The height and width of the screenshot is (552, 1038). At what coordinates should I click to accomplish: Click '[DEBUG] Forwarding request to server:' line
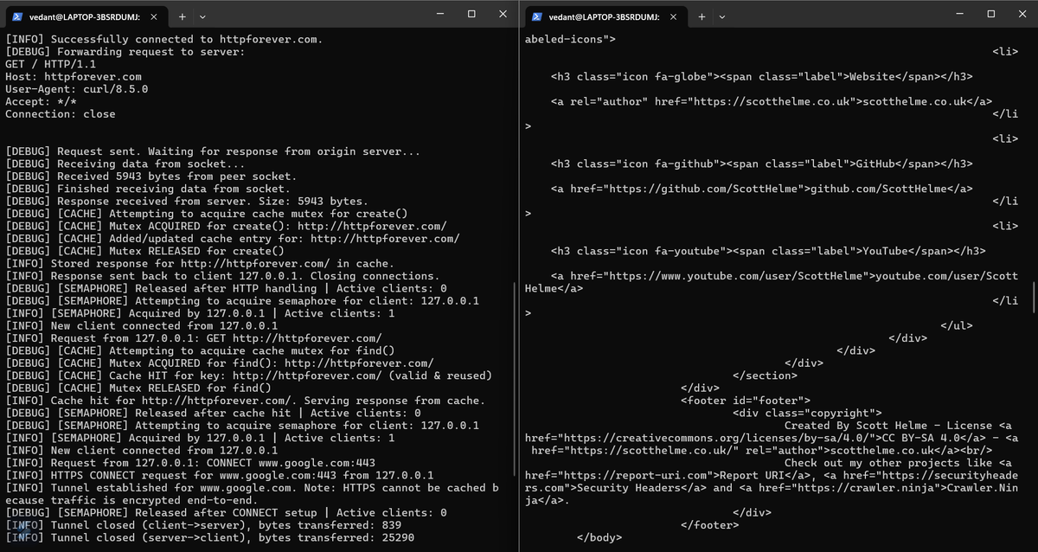(125, 52)
